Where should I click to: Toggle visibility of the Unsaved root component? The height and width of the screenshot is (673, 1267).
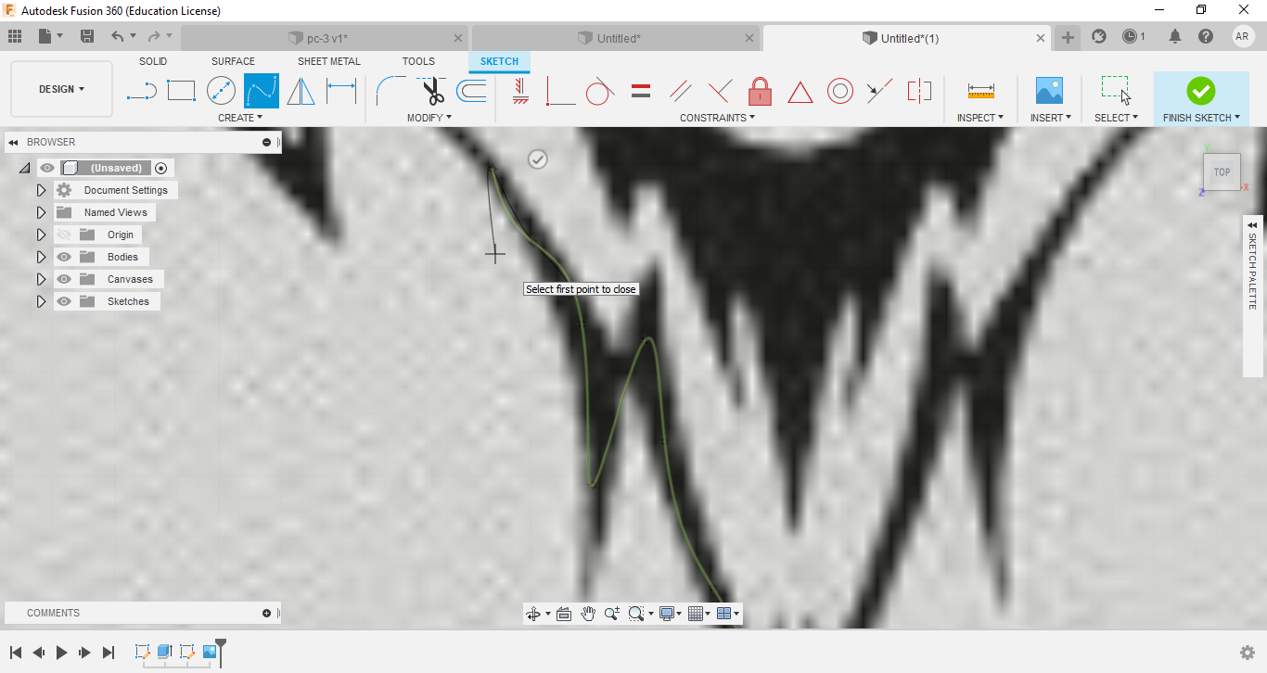coord(47,168)
